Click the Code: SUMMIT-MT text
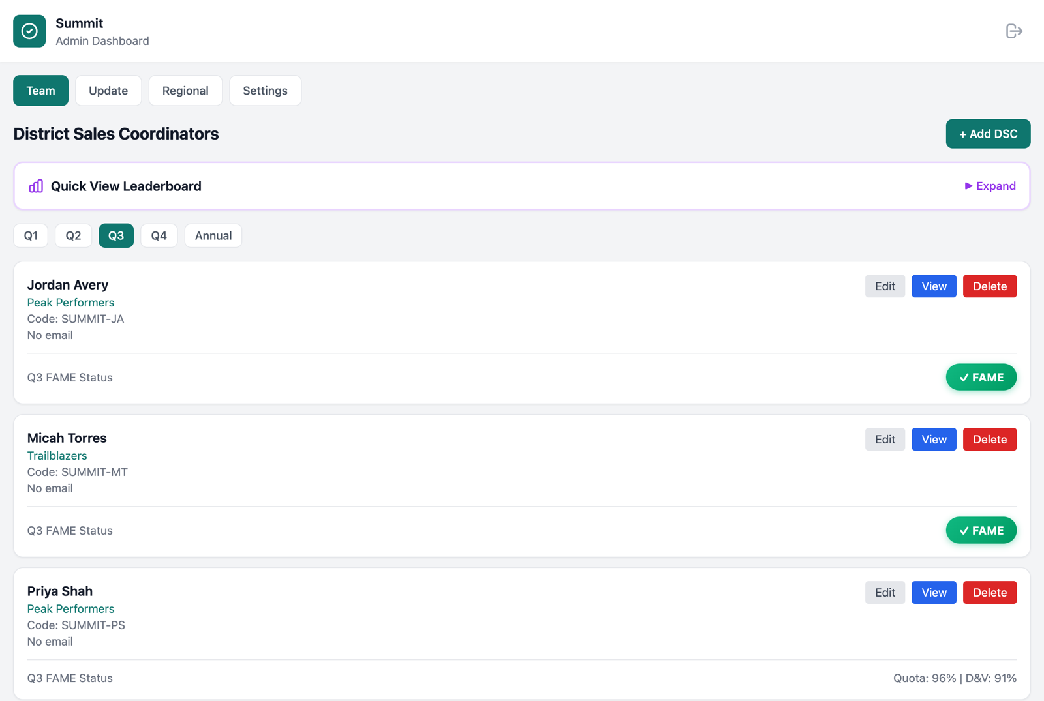The width and height of the screenshot is (1044, 701). (x=78, y=472)
